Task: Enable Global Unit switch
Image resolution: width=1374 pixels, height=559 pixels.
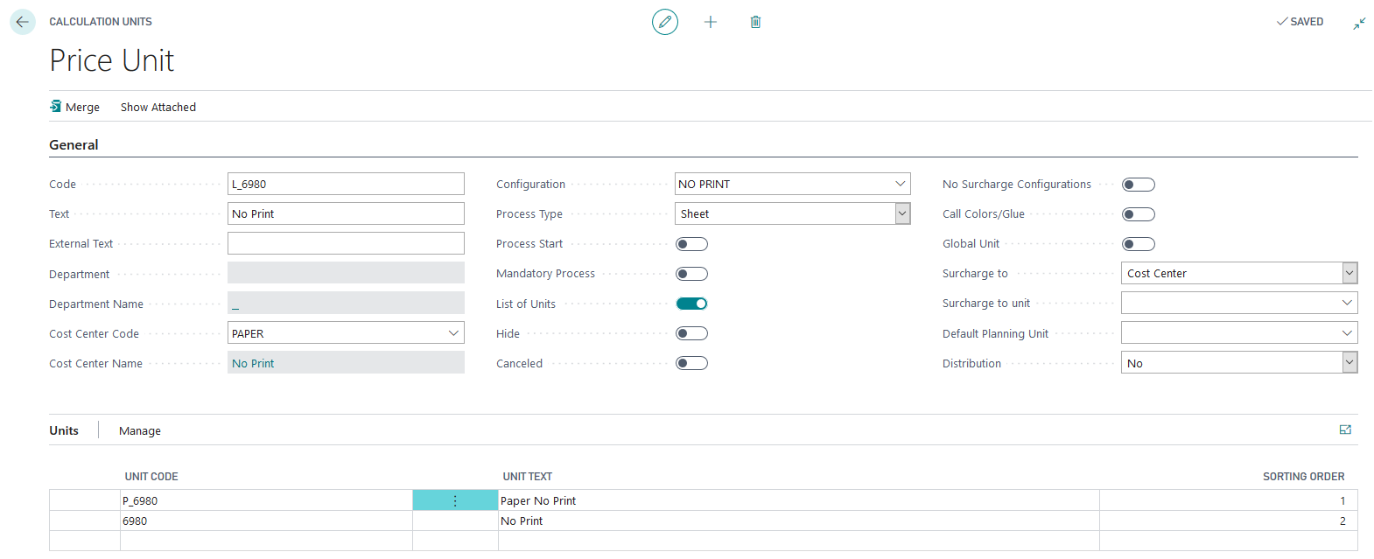Action: [1139, 244]
